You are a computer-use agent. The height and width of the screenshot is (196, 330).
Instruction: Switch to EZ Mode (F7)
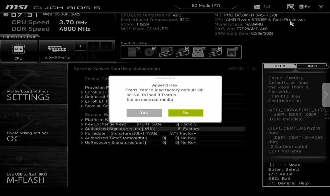pos(206,6)
